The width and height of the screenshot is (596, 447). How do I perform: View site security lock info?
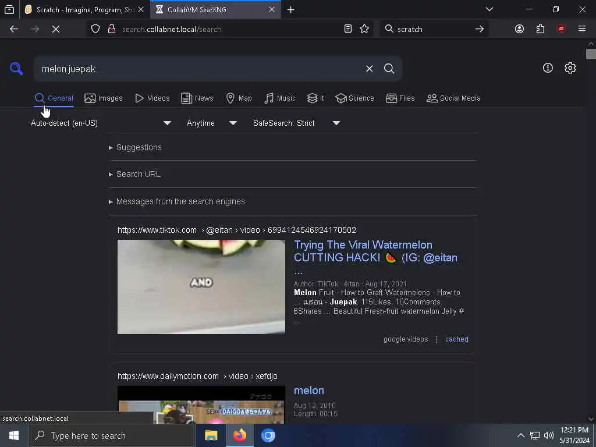[x=111, y=29]
